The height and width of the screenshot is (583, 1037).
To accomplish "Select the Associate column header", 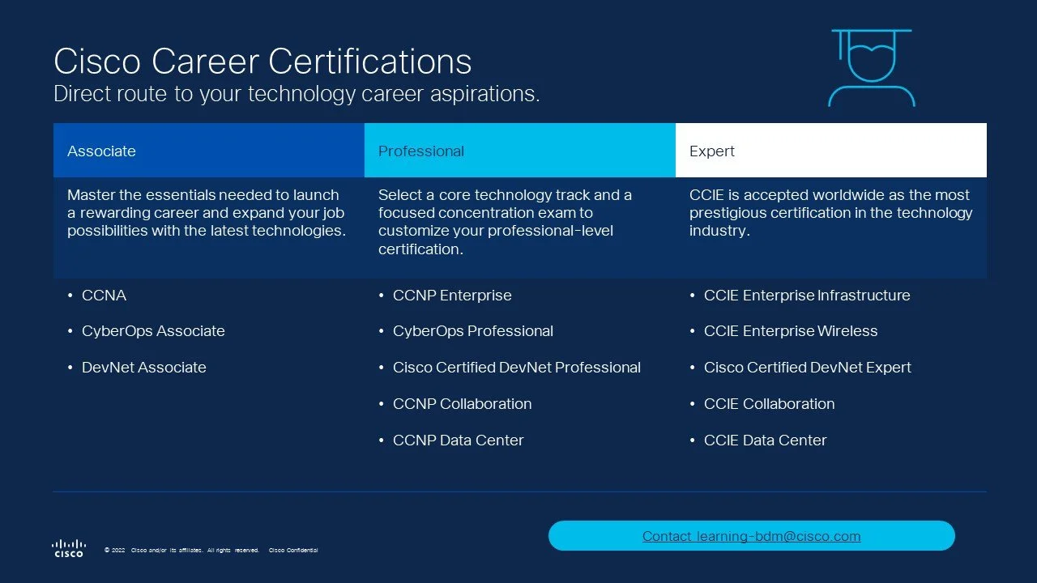I will (209, 151).
